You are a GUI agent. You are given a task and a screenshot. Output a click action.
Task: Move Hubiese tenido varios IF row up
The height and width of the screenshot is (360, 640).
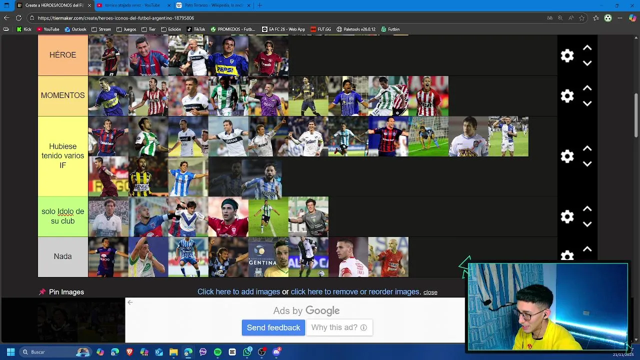tap(587, 148)
